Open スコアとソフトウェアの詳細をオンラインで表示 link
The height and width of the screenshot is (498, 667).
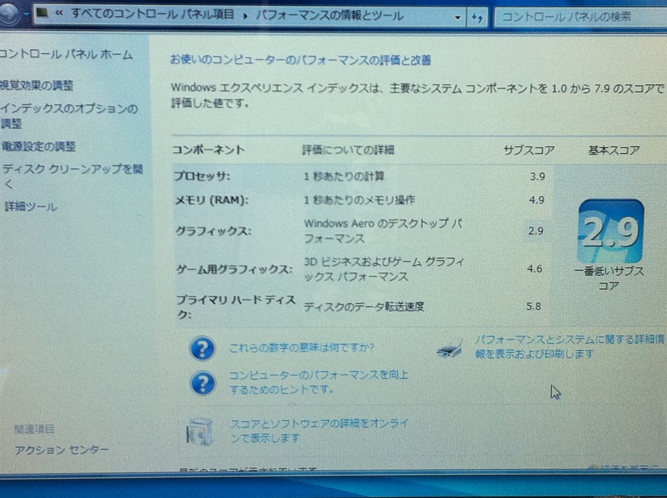click(319, 430)
